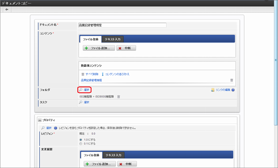Open 品質記録管理規程 content link
Viewport: 278px width, 168px height.
point(91,80)
